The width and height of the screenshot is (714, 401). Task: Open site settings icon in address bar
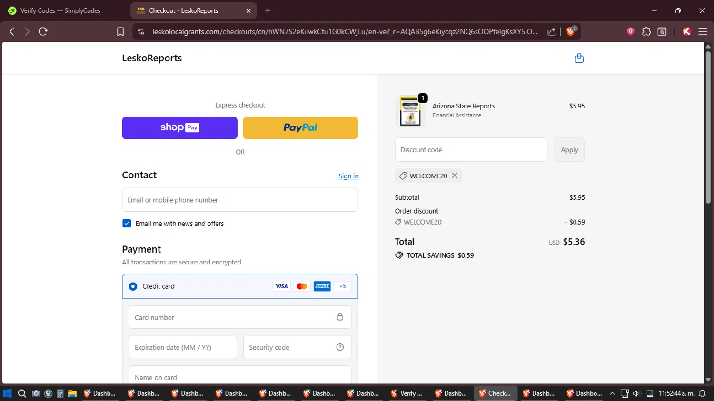coord(141,31)
